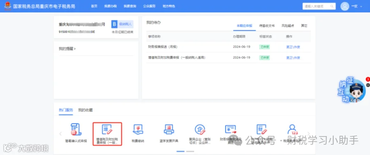Screen dimensions: 370x155
Task: Click the user avatar icon
Action: click(x=345, y=6)
